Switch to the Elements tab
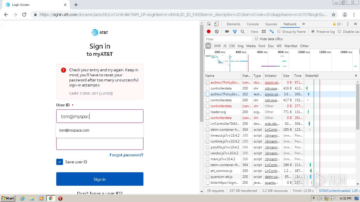 coord(233,24)
